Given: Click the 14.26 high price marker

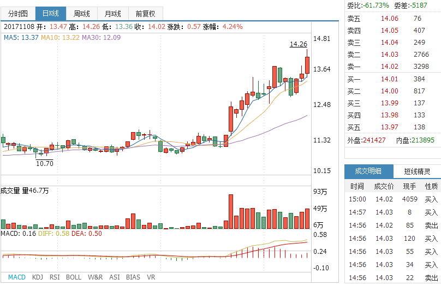Looking at the screenshot, I should (x=299, y=44).
